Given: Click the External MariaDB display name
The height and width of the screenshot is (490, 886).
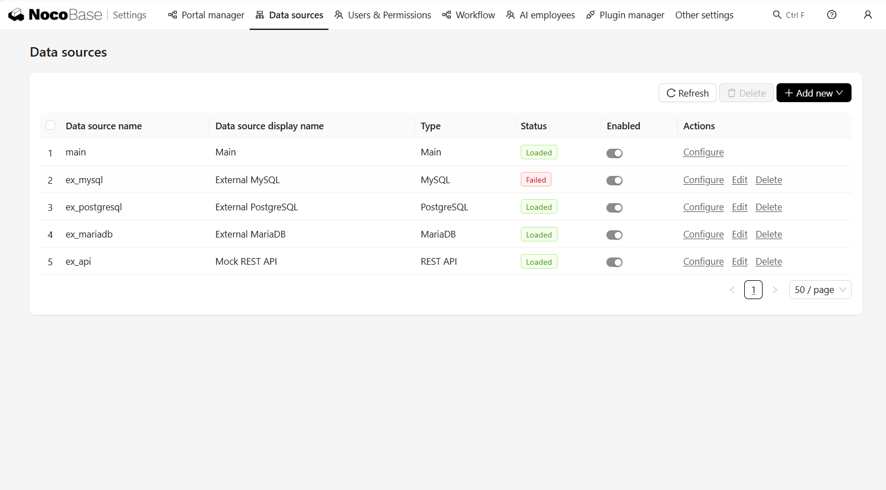Looking at the screenshot, I should pos(251,234).
